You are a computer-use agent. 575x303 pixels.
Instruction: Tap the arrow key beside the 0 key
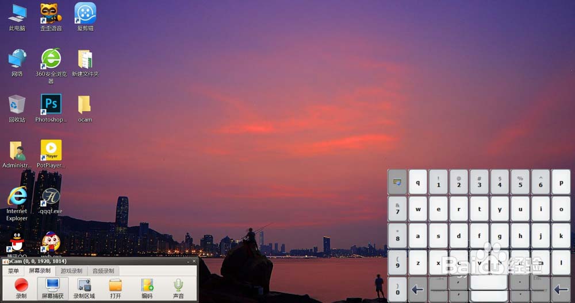pos(417,289)
